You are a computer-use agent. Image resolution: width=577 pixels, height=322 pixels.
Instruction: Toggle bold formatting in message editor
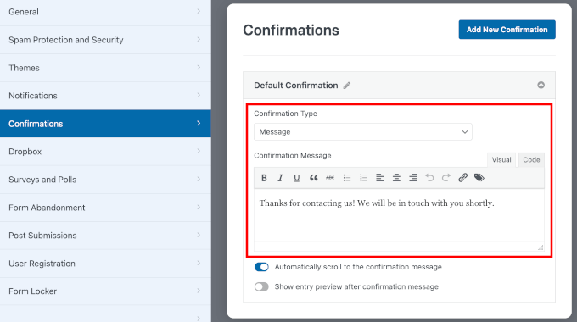264,178
